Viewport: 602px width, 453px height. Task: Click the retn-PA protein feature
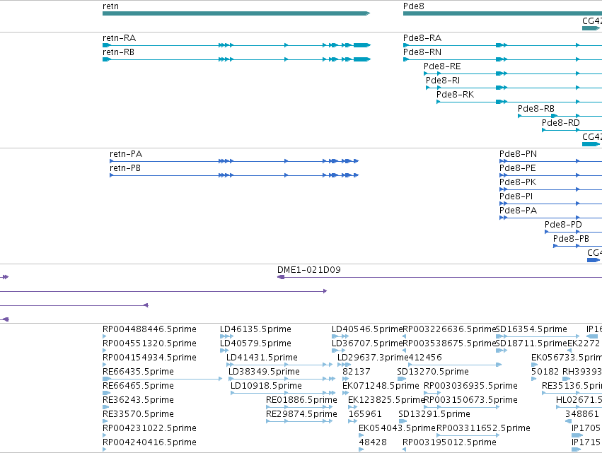(234, 161)
